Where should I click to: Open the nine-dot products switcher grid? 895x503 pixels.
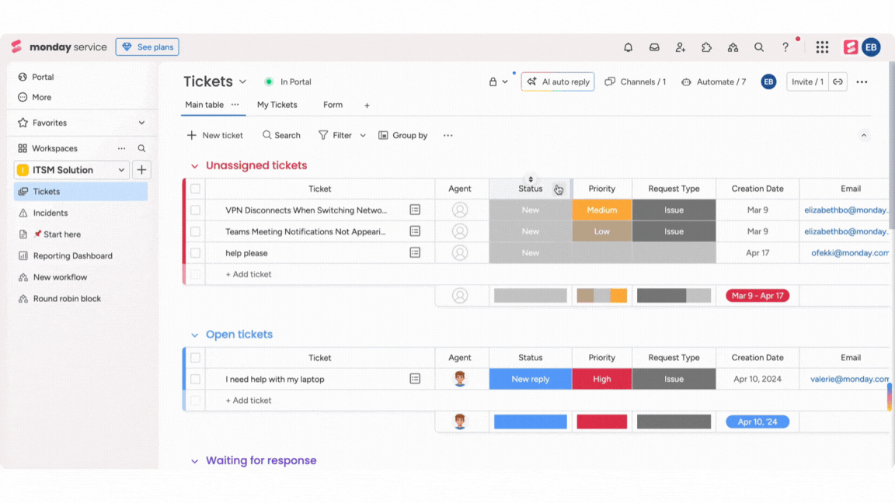click(x=822, y=47)
